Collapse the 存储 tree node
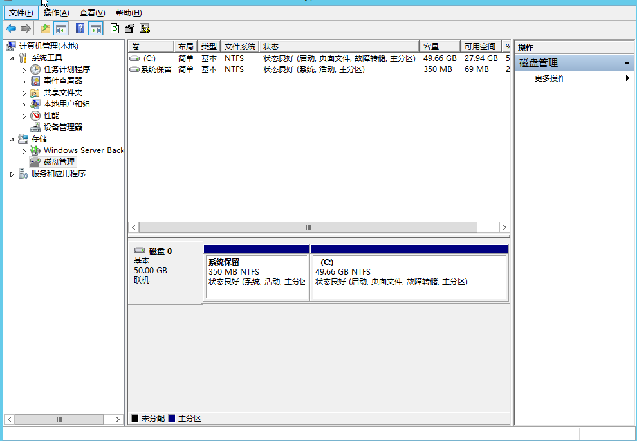 coord(12,139)
